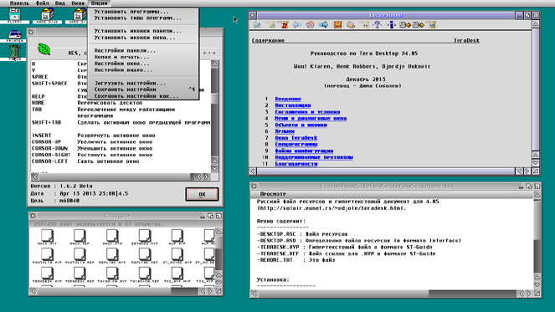The height and width of the screenshot is (312, 555).
Task: Select the Printer desktop icon
Action: (14, 37)
